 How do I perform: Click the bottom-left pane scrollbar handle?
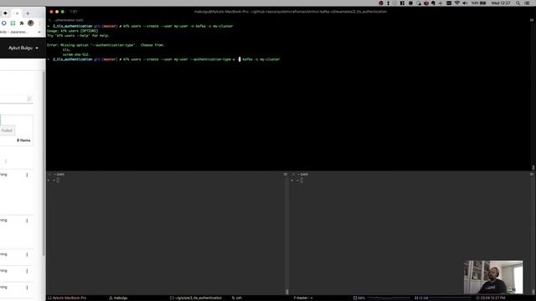click(287, 292)
